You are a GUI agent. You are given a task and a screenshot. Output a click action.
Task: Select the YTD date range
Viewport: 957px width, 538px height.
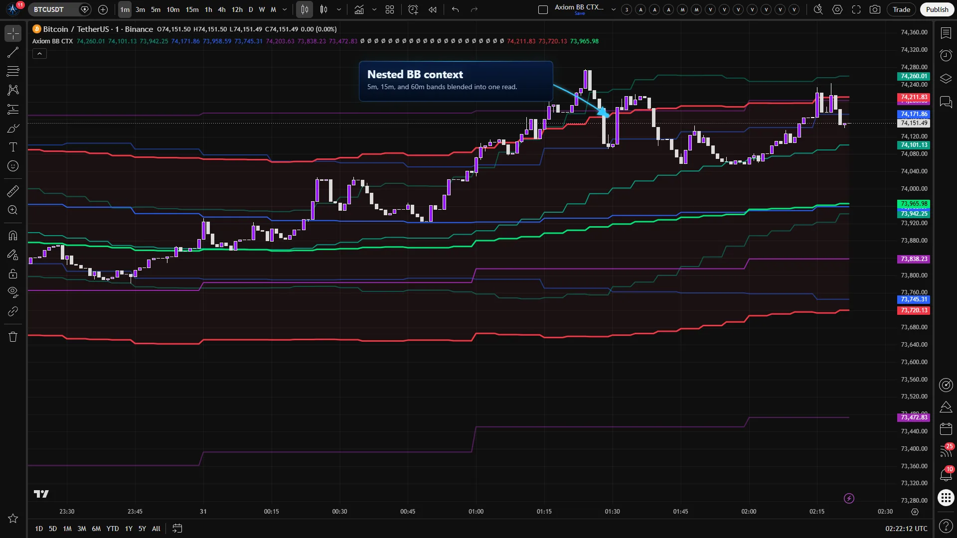[113, 529]
